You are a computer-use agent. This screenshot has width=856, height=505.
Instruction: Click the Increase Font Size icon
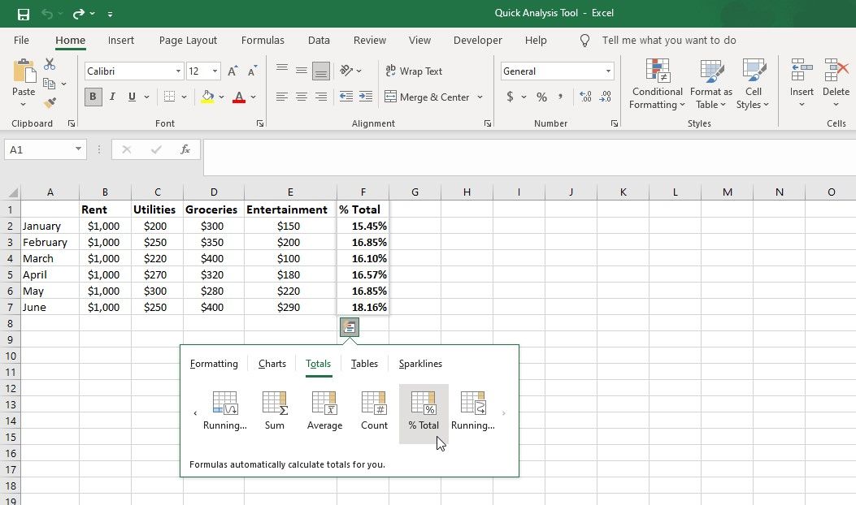click(233, 71)
